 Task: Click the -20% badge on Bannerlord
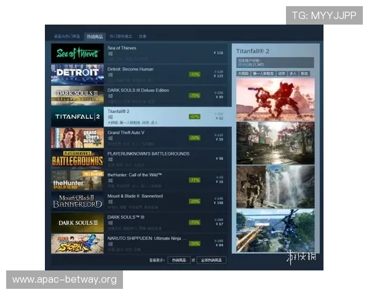point(194,202)
